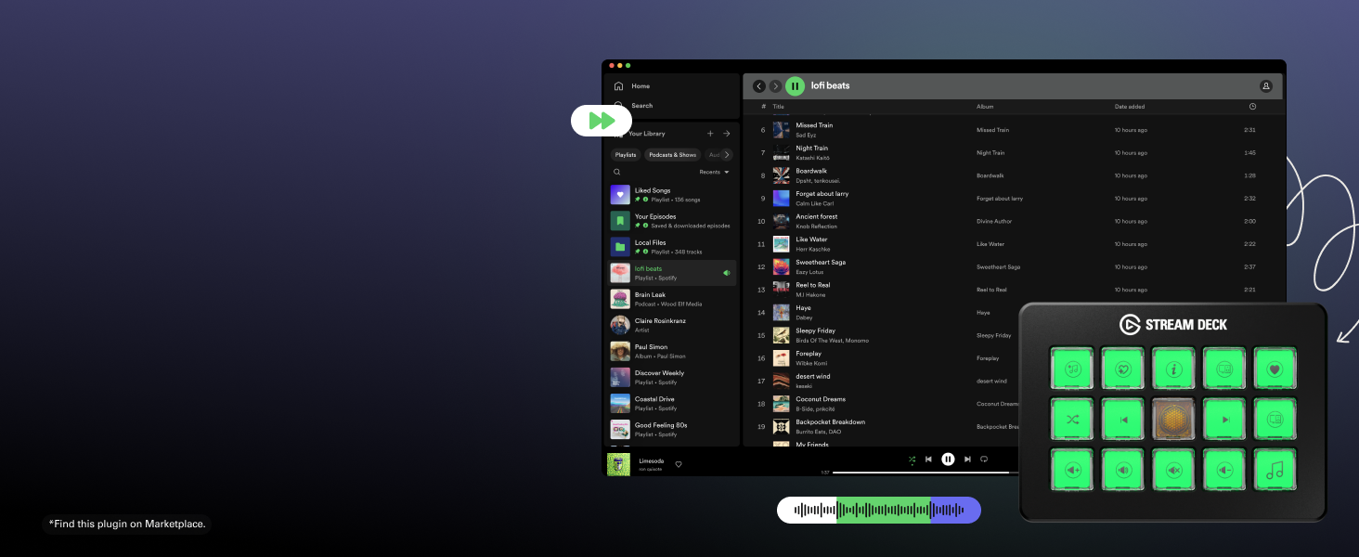Open the Divine Author album link
Image resolution: width=1359 pixels, height=557 pixels.
click(995, 221)
